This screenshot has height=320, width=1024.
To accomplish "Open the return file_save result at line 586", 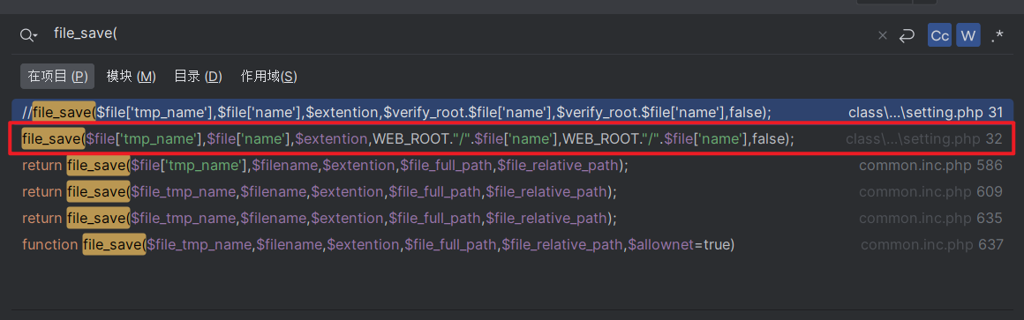I will point(512,166).
